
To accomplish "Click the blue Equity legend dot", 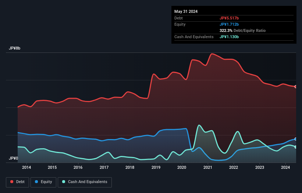I will point(36,182).
